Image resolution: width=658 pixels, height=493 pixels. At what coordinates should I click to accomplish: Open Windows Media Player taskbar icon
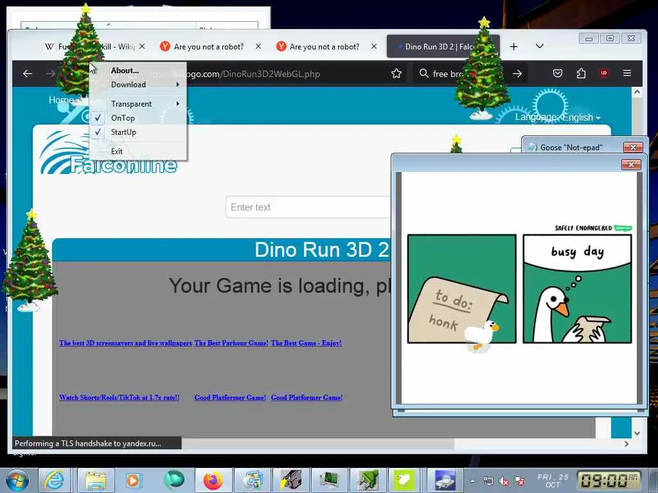coord(134,480)
